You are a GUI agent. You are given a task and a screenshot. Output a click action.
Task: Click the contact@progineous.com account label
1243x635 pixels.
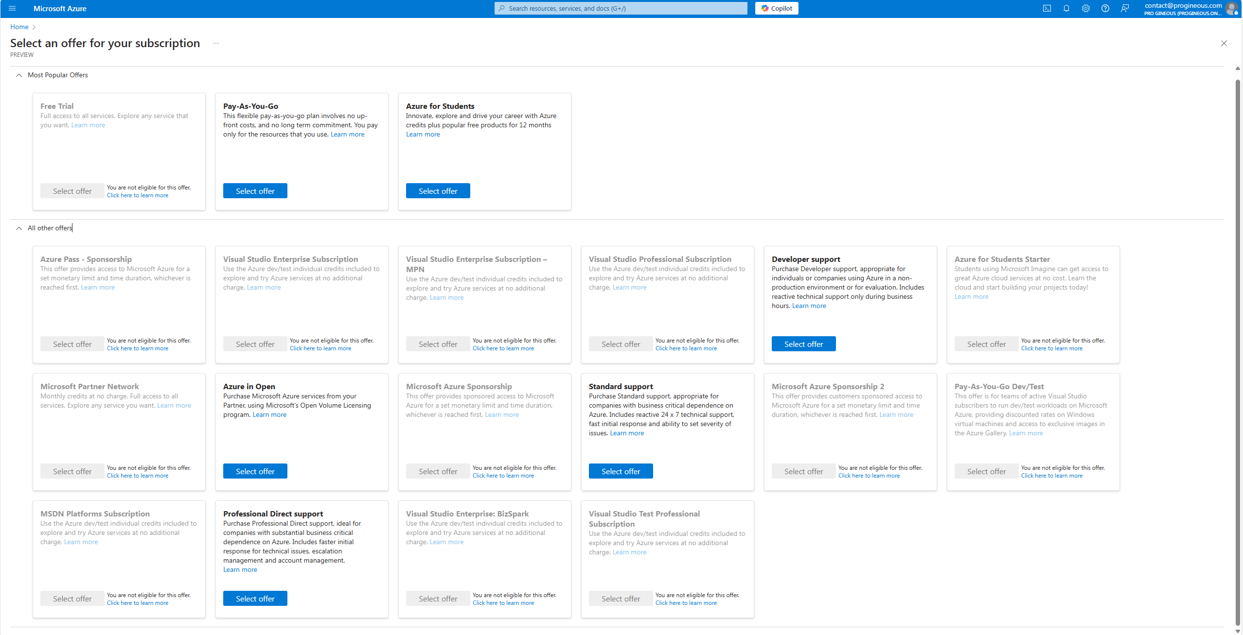[1183, 5]
